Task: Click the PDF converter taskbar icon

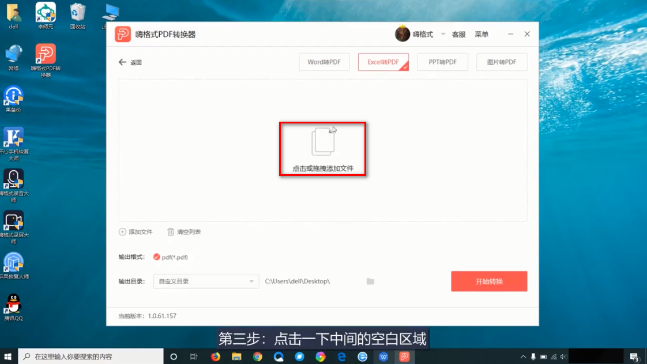Action: [x=404, y=357]
